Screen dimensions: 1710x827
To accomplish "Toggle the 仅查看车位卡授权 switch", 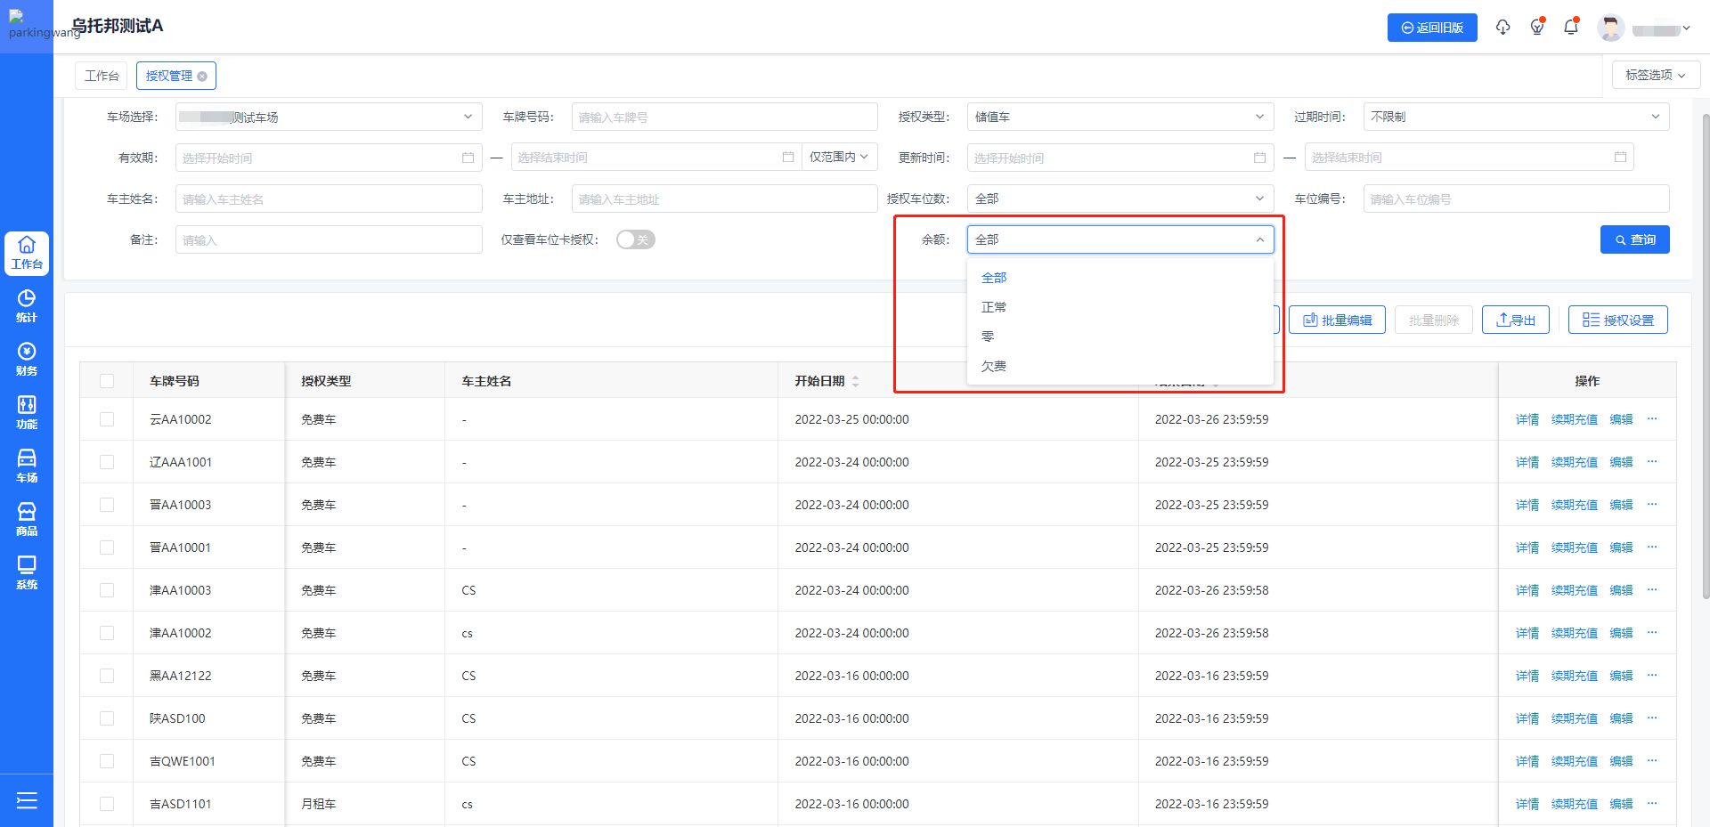I will pos(635,239).
